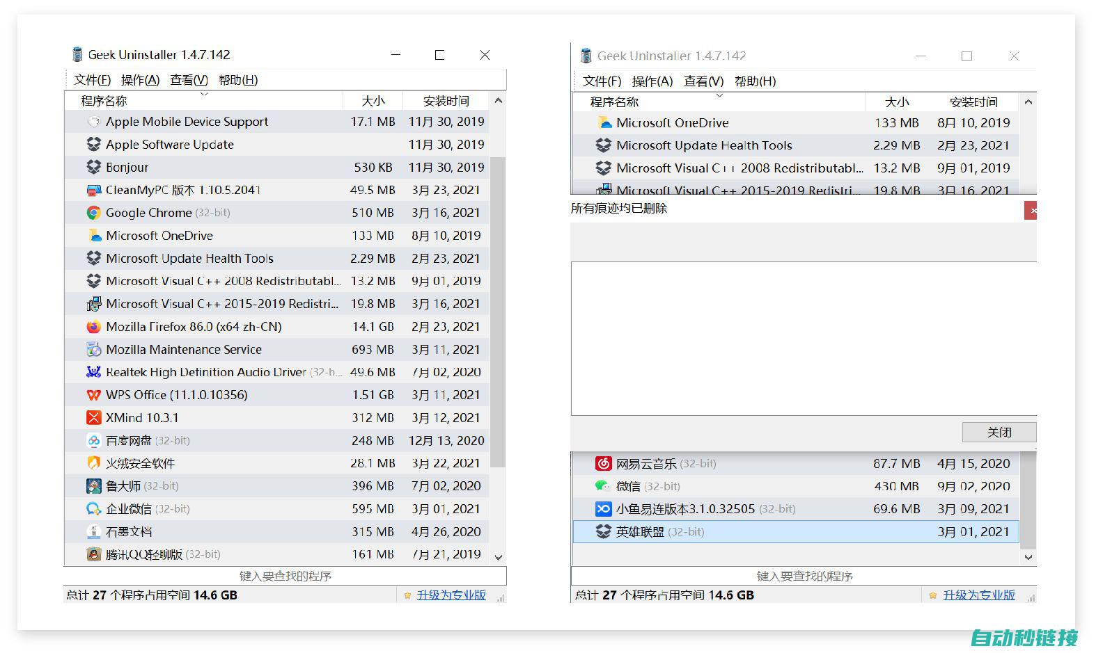Open 操作(A) menu in right window
Image resolution: width=1096 pixels, height=653 pixels.
652,81
